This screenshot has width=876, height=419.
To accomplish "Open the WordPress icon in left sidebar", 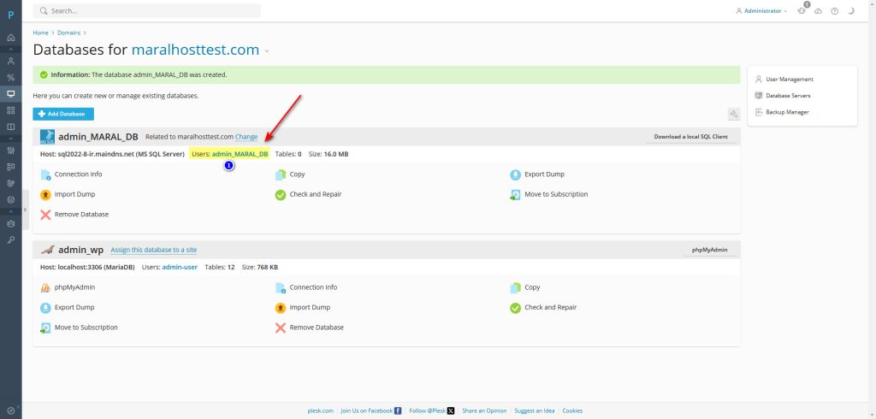I will [10, 199].
